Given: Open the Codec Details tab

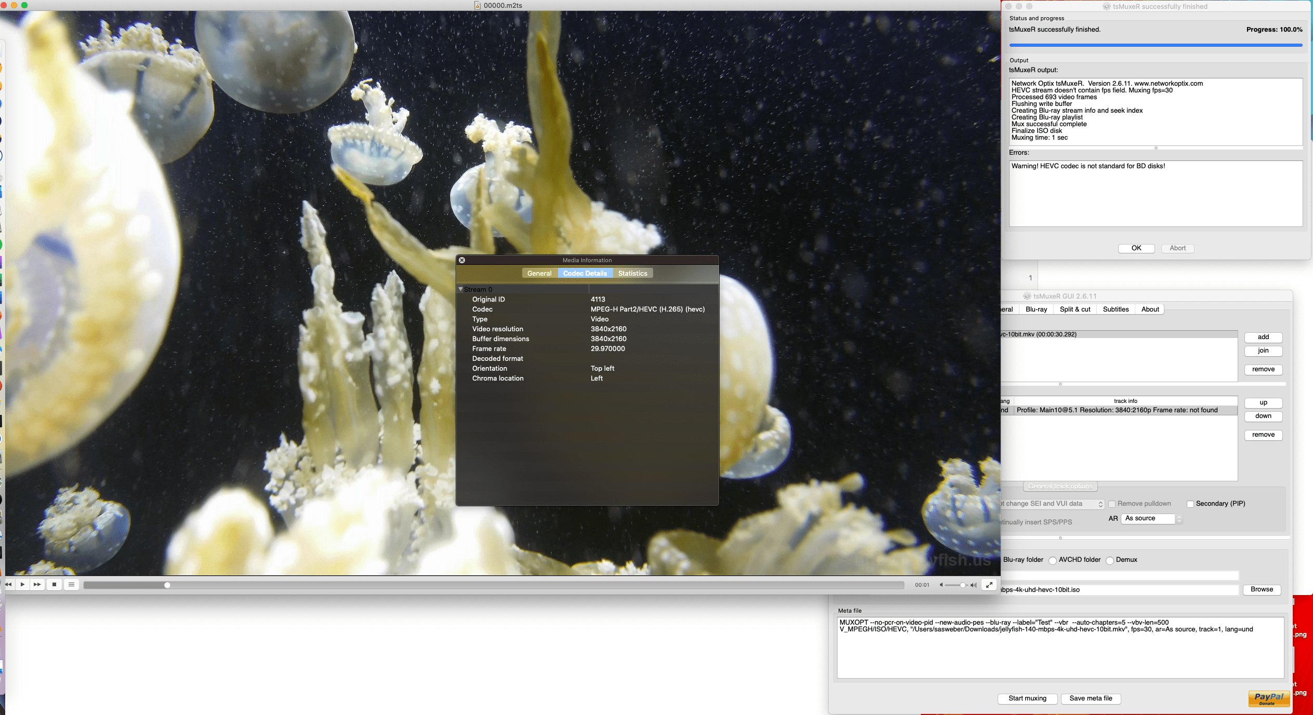Looking at the screenshot, I should point(585,273).
